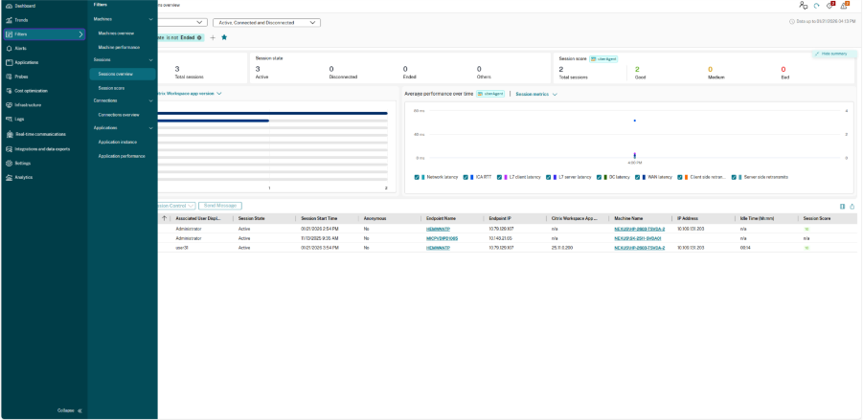
Task: Click Real-time communications icon
Action: click(9, 134)
